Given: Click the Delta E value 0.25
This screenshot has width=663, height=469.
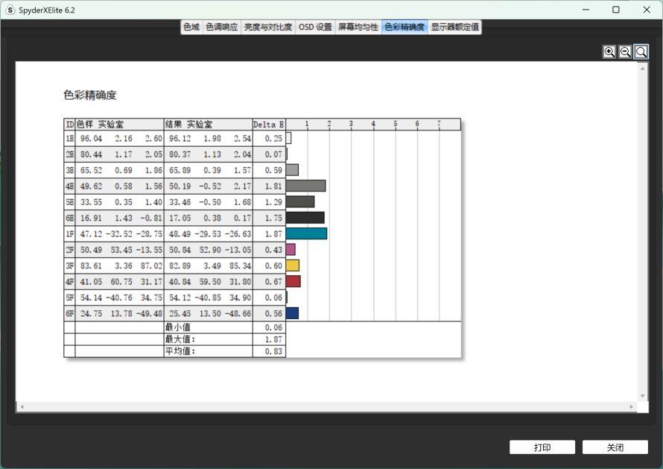Looking at the screenshot, I should (x=273, y=139).
